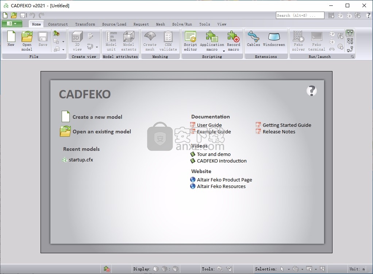373x274 pixels.
Task: Expand the tree layout dropdown in Create view
Action: click(97, 47)
